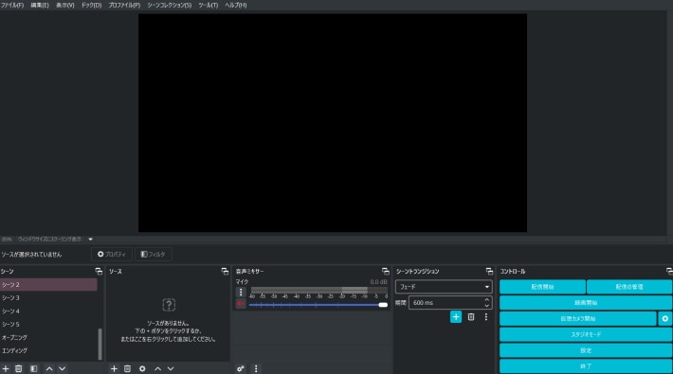Click the スタジオモード button
Viewport: 673px width, 374px height.
(x=586, y=334)
